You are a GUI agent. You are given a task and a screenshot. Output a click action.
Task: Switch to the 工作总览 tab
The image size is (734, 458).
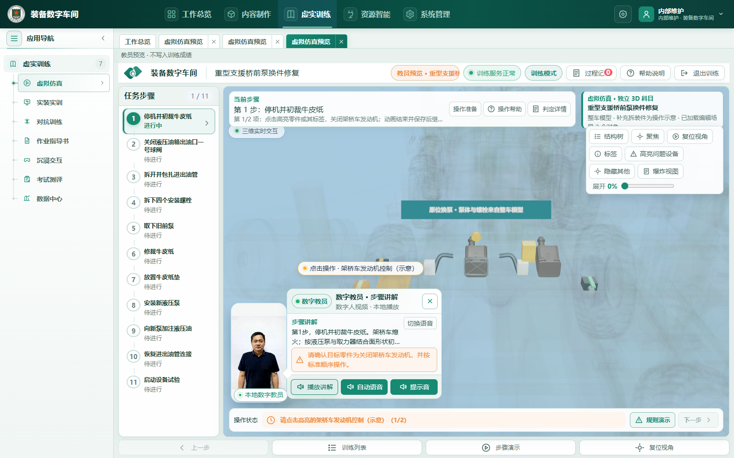pos(138,42)
